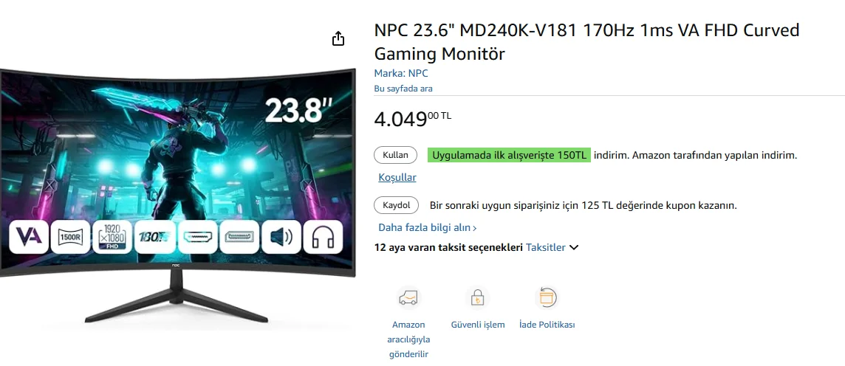Apply the 150TL coupon with Kullan
This screenshot has width=845, height=366.
point(396,155)
